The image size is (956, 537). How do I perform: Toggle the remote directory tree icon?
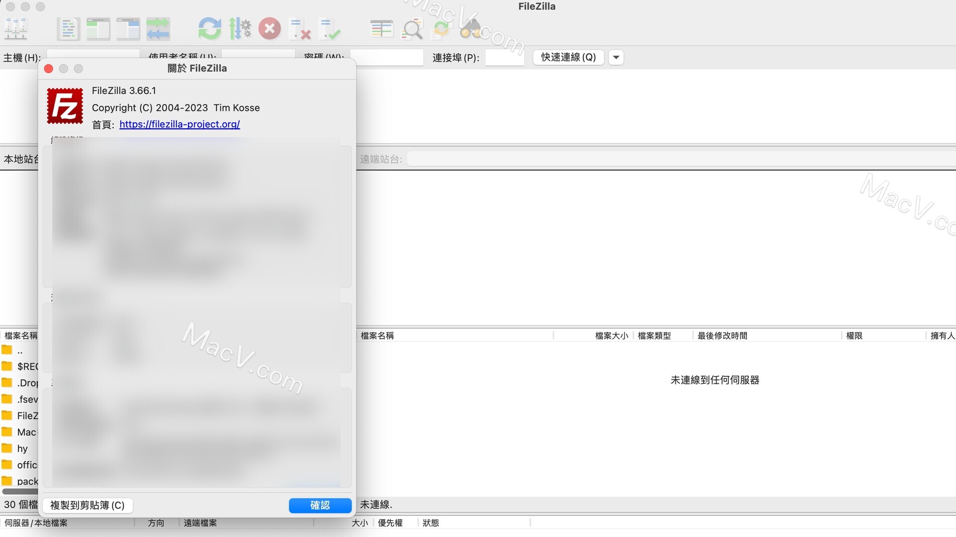128,29
